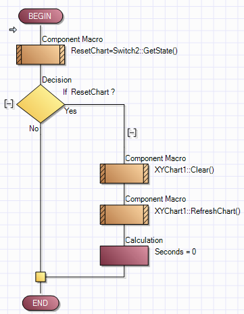Click the insertion point arrow below BEGIN

point(13,30)
